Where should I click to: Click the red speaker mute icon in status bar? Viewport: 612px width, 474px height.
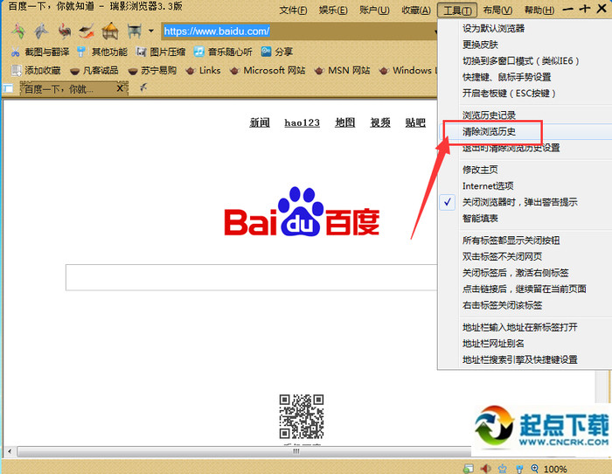(x=485, y=468)
